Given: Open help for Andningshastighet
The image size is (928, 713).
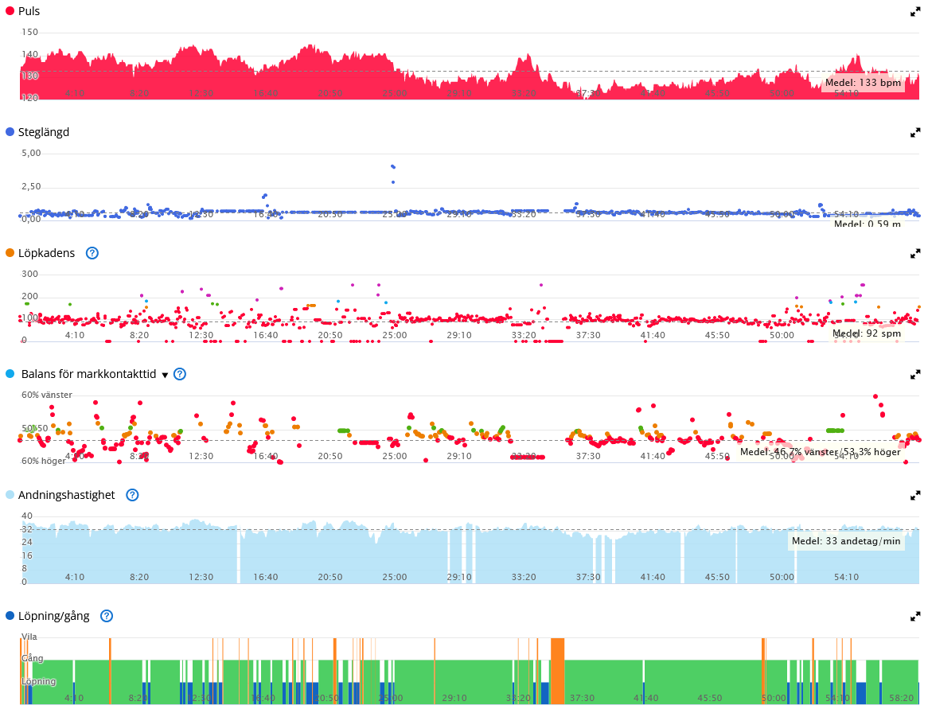Looking at the screenshot, I should 133,495.
